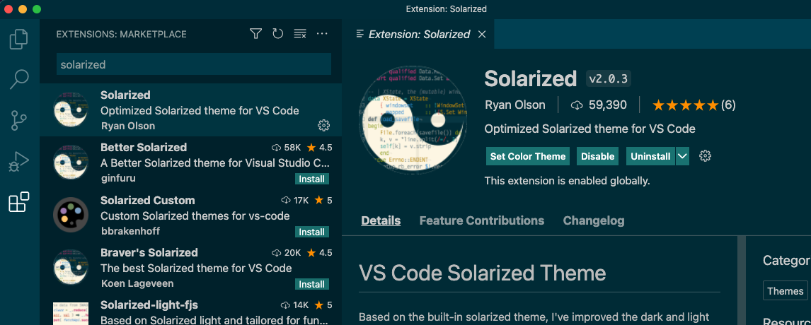This screenshot has height=325, width=811.
Task: Click Better Solarized 4.5 star rating
Action: coord(319,148)
